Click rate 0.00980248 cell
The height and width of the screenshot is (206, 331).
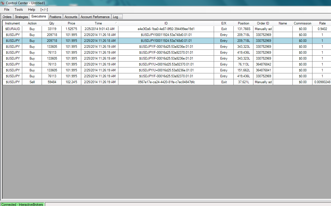[322, 82]
